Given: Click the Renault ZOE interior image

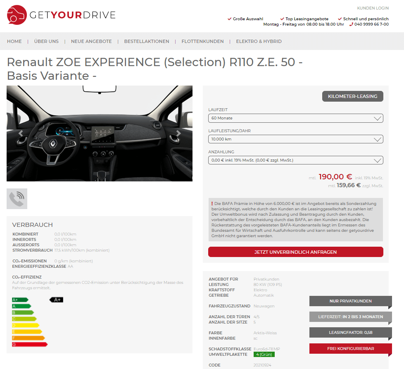Looking at the screenshot, I should point(100,133).
